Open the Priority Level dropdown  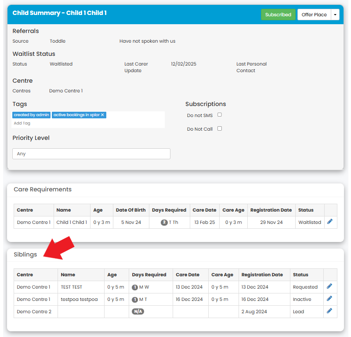[91, 154]
